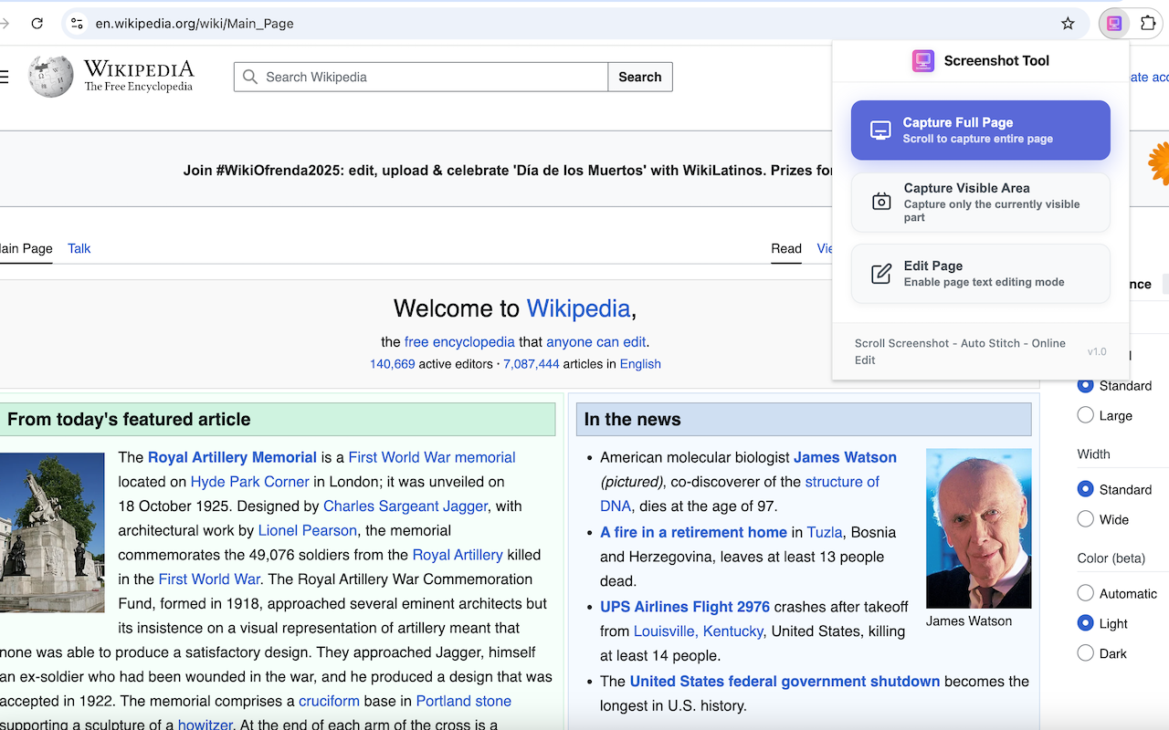Viewport: 1169px width, 730px height.
Task: Switch to the Main Page tab
Action: click(x=26, y=248)
